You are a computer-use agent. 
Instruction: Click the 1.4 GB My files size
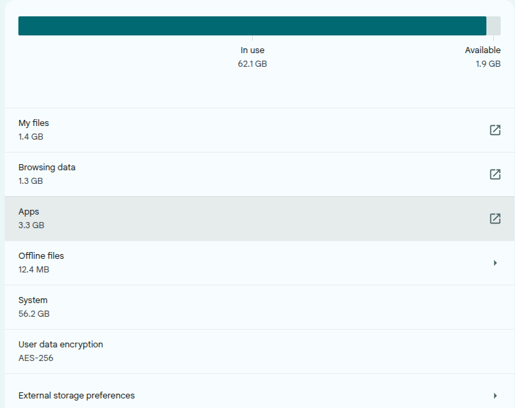(x=31, y=137)
